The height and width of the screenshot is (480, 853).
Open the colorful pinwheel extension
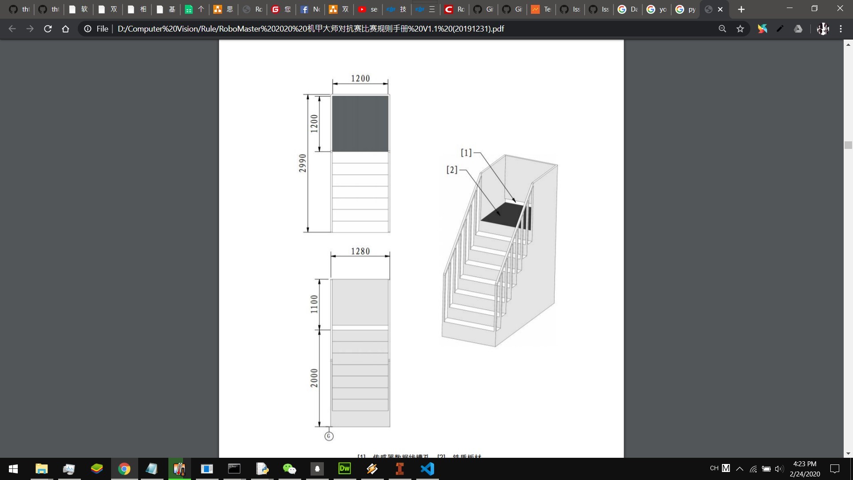(762, 29)
